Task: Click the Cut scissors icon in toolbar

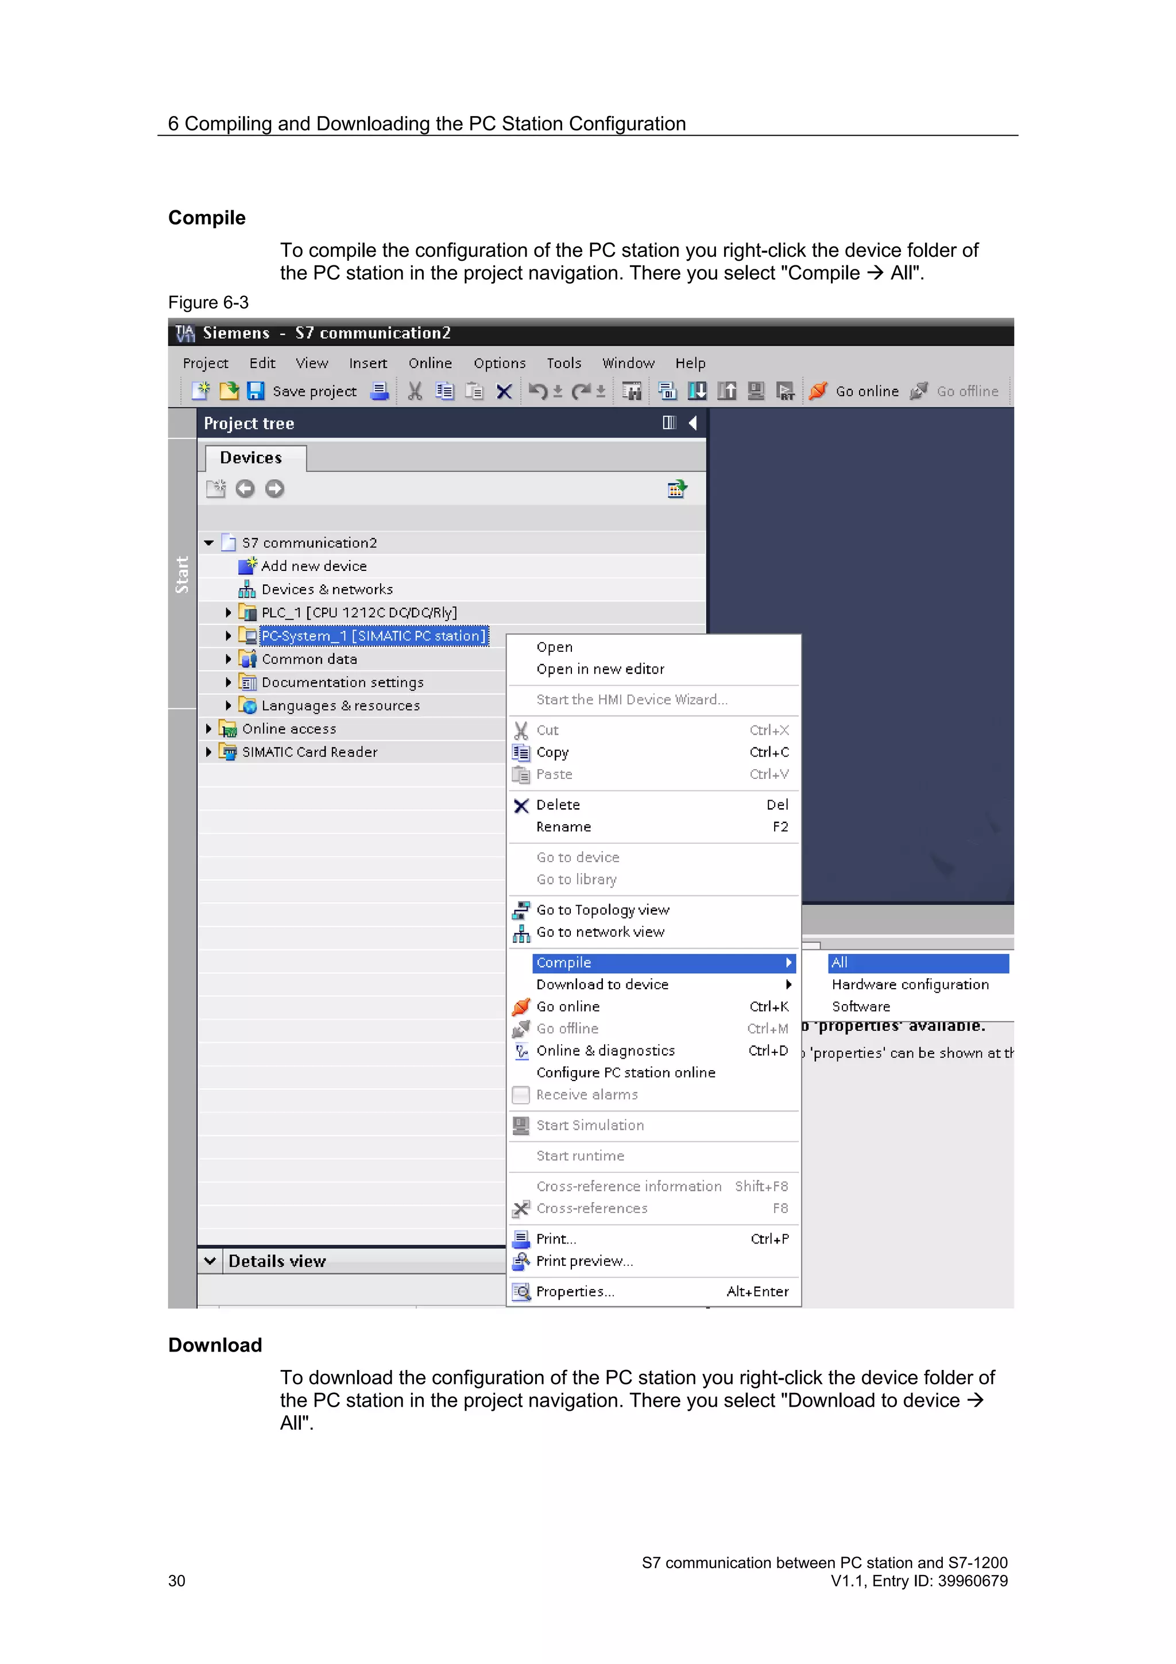Action: [x=415, y=391]
